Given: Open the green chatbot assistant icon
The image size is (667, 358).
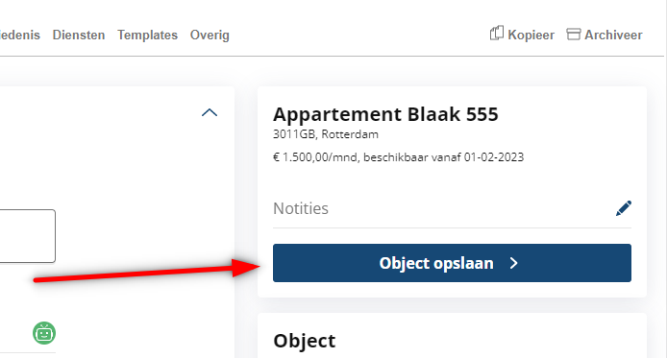Looking at the screenshot, I should point(44,333).
